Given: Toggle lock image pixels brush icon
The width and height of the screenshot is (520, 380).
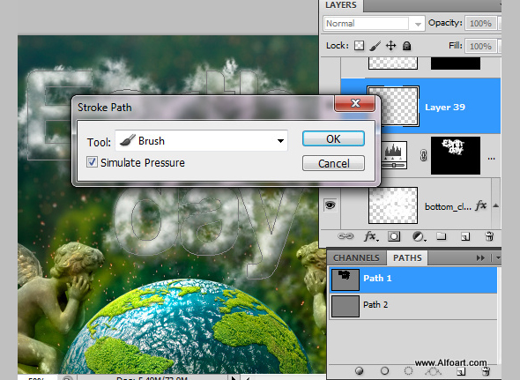Looking at the screenshot, I should [375, 46].
